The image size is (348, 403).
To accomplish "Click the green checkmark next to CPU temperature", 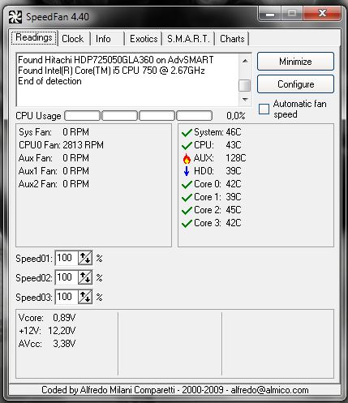I will point(187,146).
